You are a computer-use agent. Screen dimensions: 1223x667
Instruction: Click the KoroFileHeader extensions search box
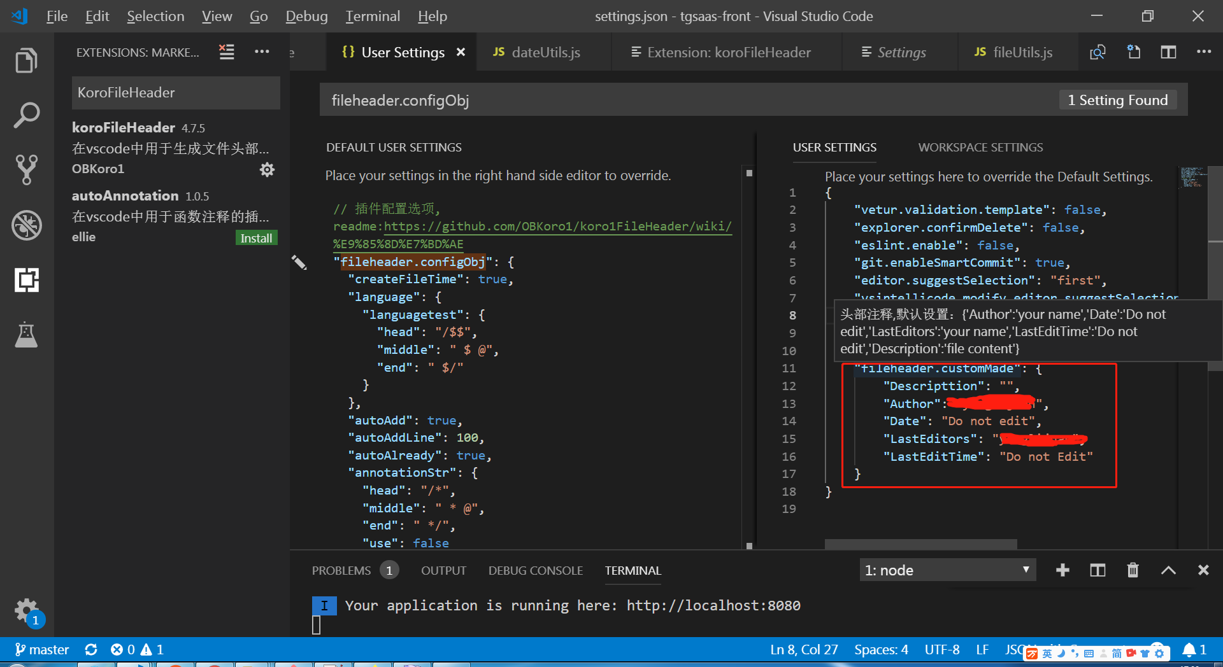click(x=176, y=93)
